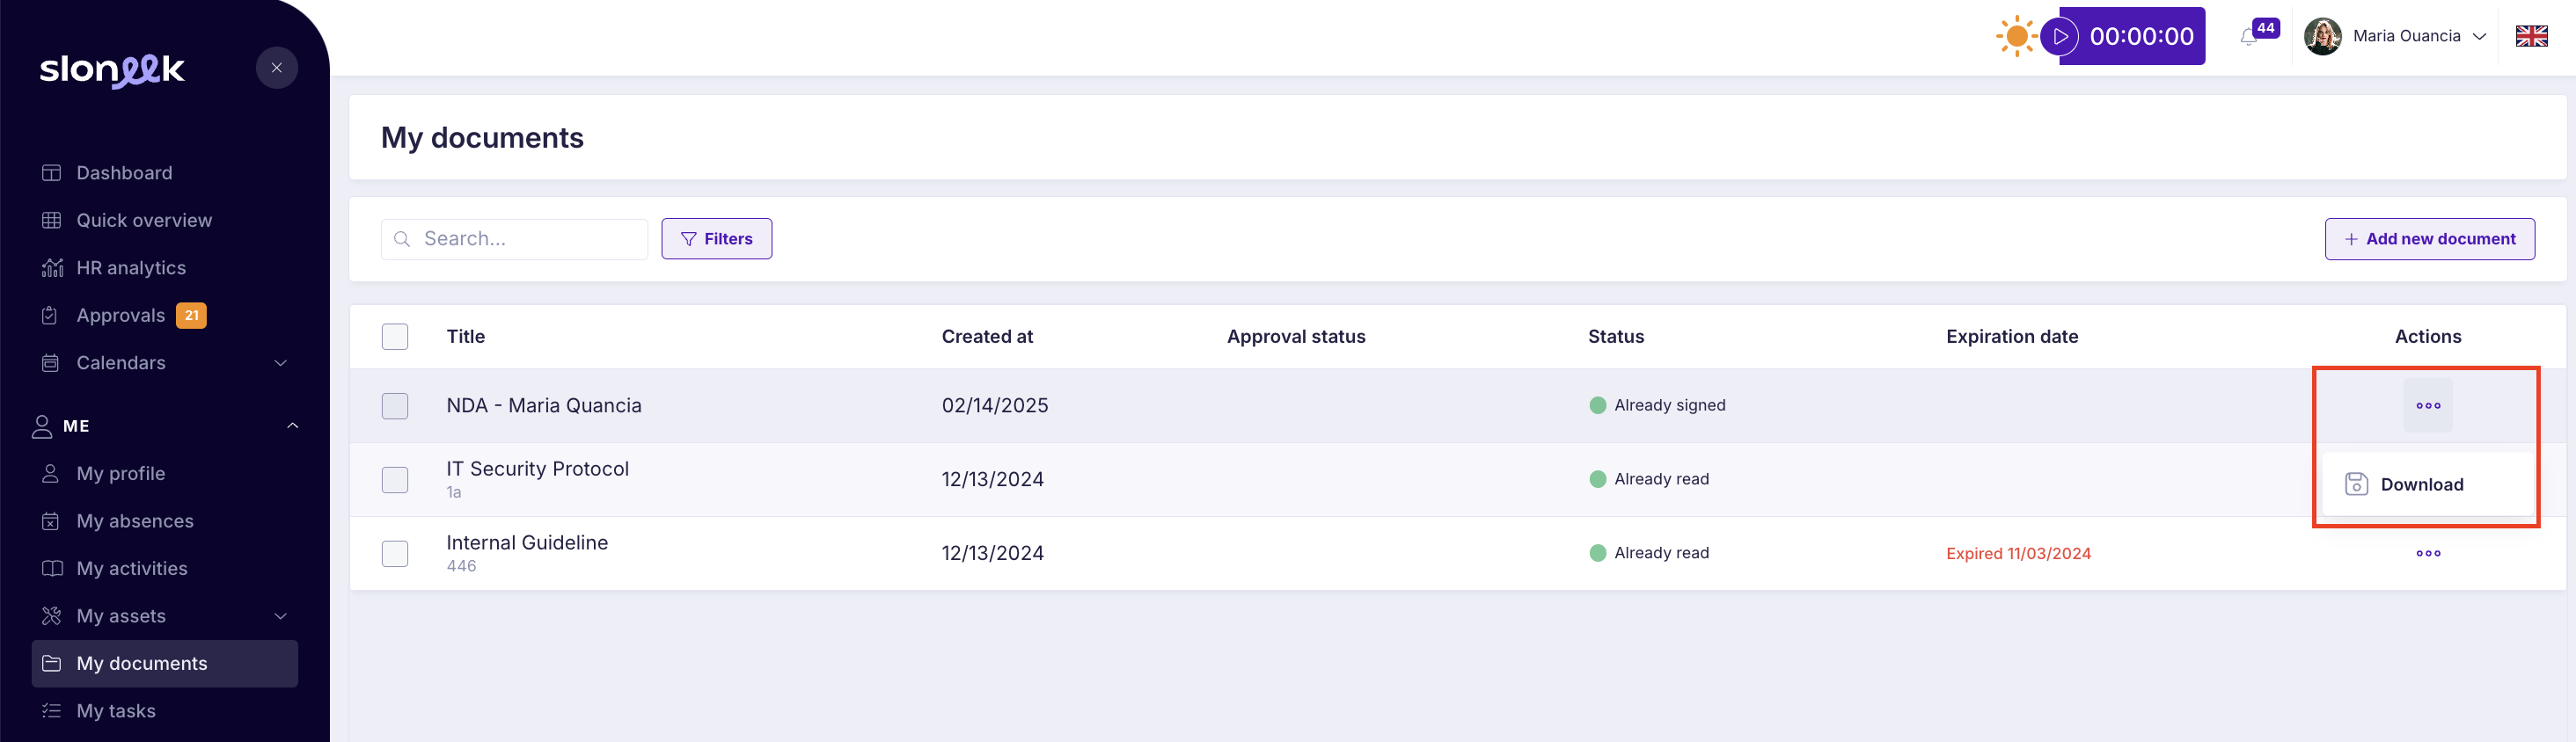Click the NDA row three-dots actions button
The height and width of the screenshot is (742, 2576).
pyautogui.click(x=2427, y=405)
